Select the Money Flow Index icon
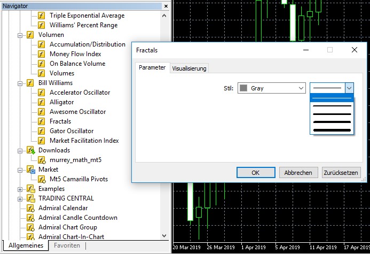Viewport: 370px width, 254px height. click(41, 54)
